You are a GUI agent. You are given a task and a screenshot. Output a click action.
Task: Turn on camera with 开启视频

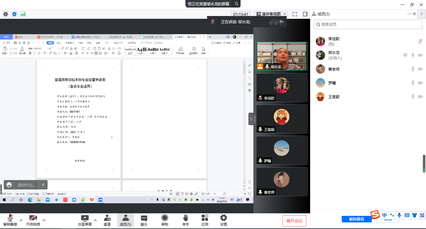[x=33, y=220]
